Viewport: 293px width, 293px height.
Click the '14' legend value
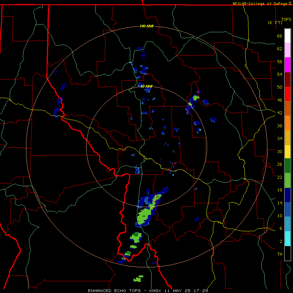tap(280, 203)
